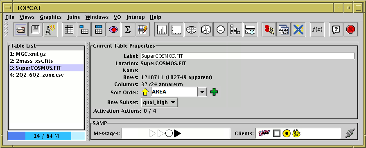
Task: Open the Corner plot grid icon
Action: (x=235, y=30)
